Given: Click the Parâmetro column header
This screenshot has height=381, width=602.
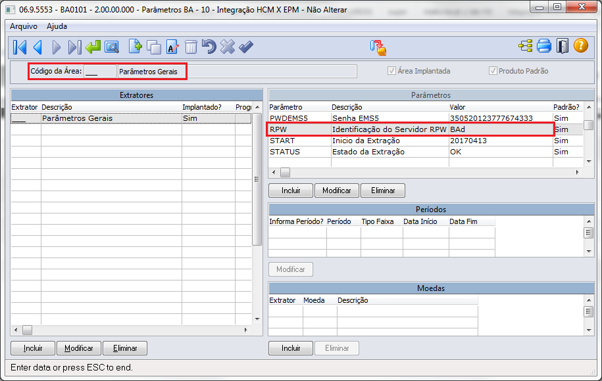Looking at the screenshot, I should click(x=300, y=107).
